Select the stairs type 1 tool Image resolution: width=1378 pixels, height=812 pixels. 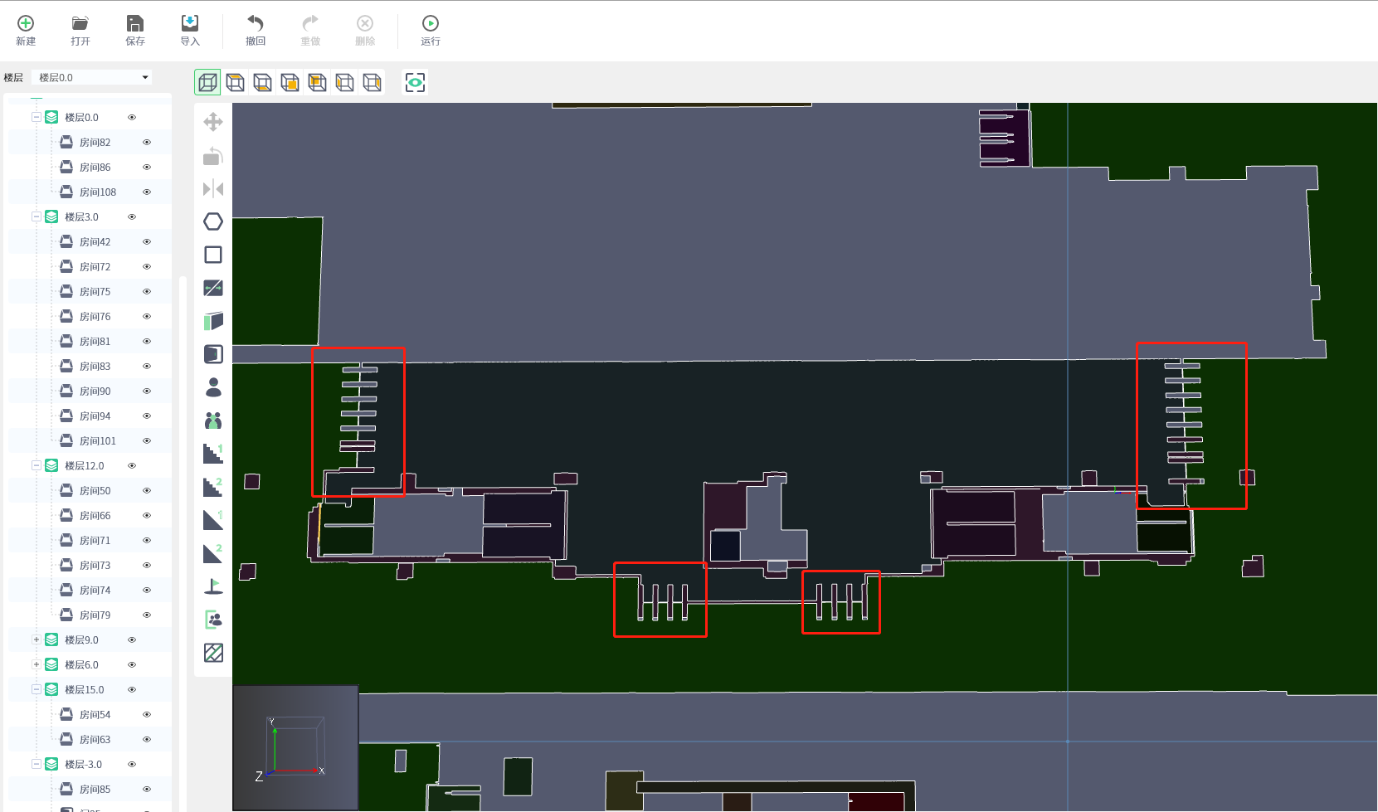coord(213,454)
